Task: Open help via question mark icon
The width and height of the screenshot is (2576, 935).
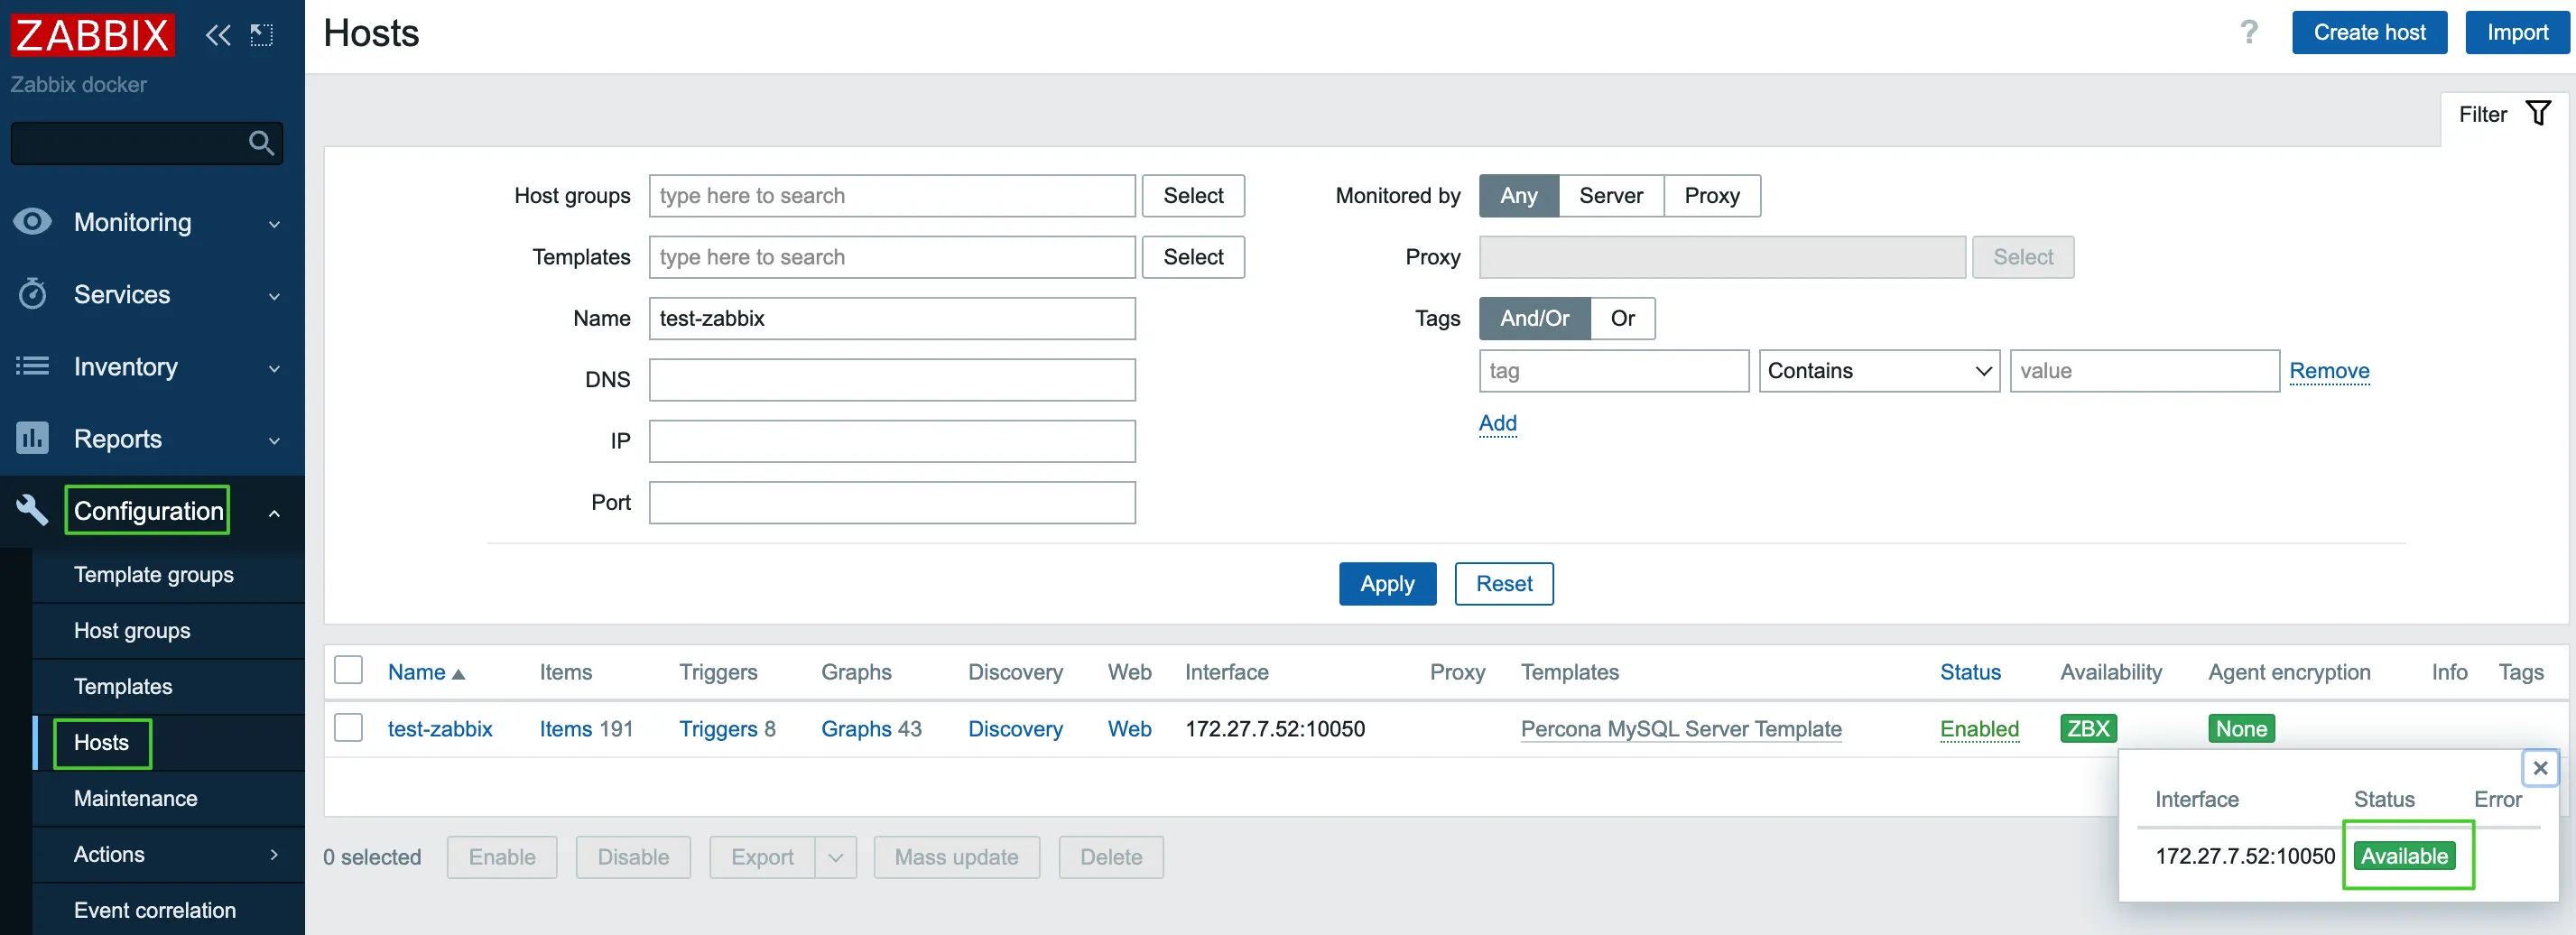Action: tap(2248, 33)
